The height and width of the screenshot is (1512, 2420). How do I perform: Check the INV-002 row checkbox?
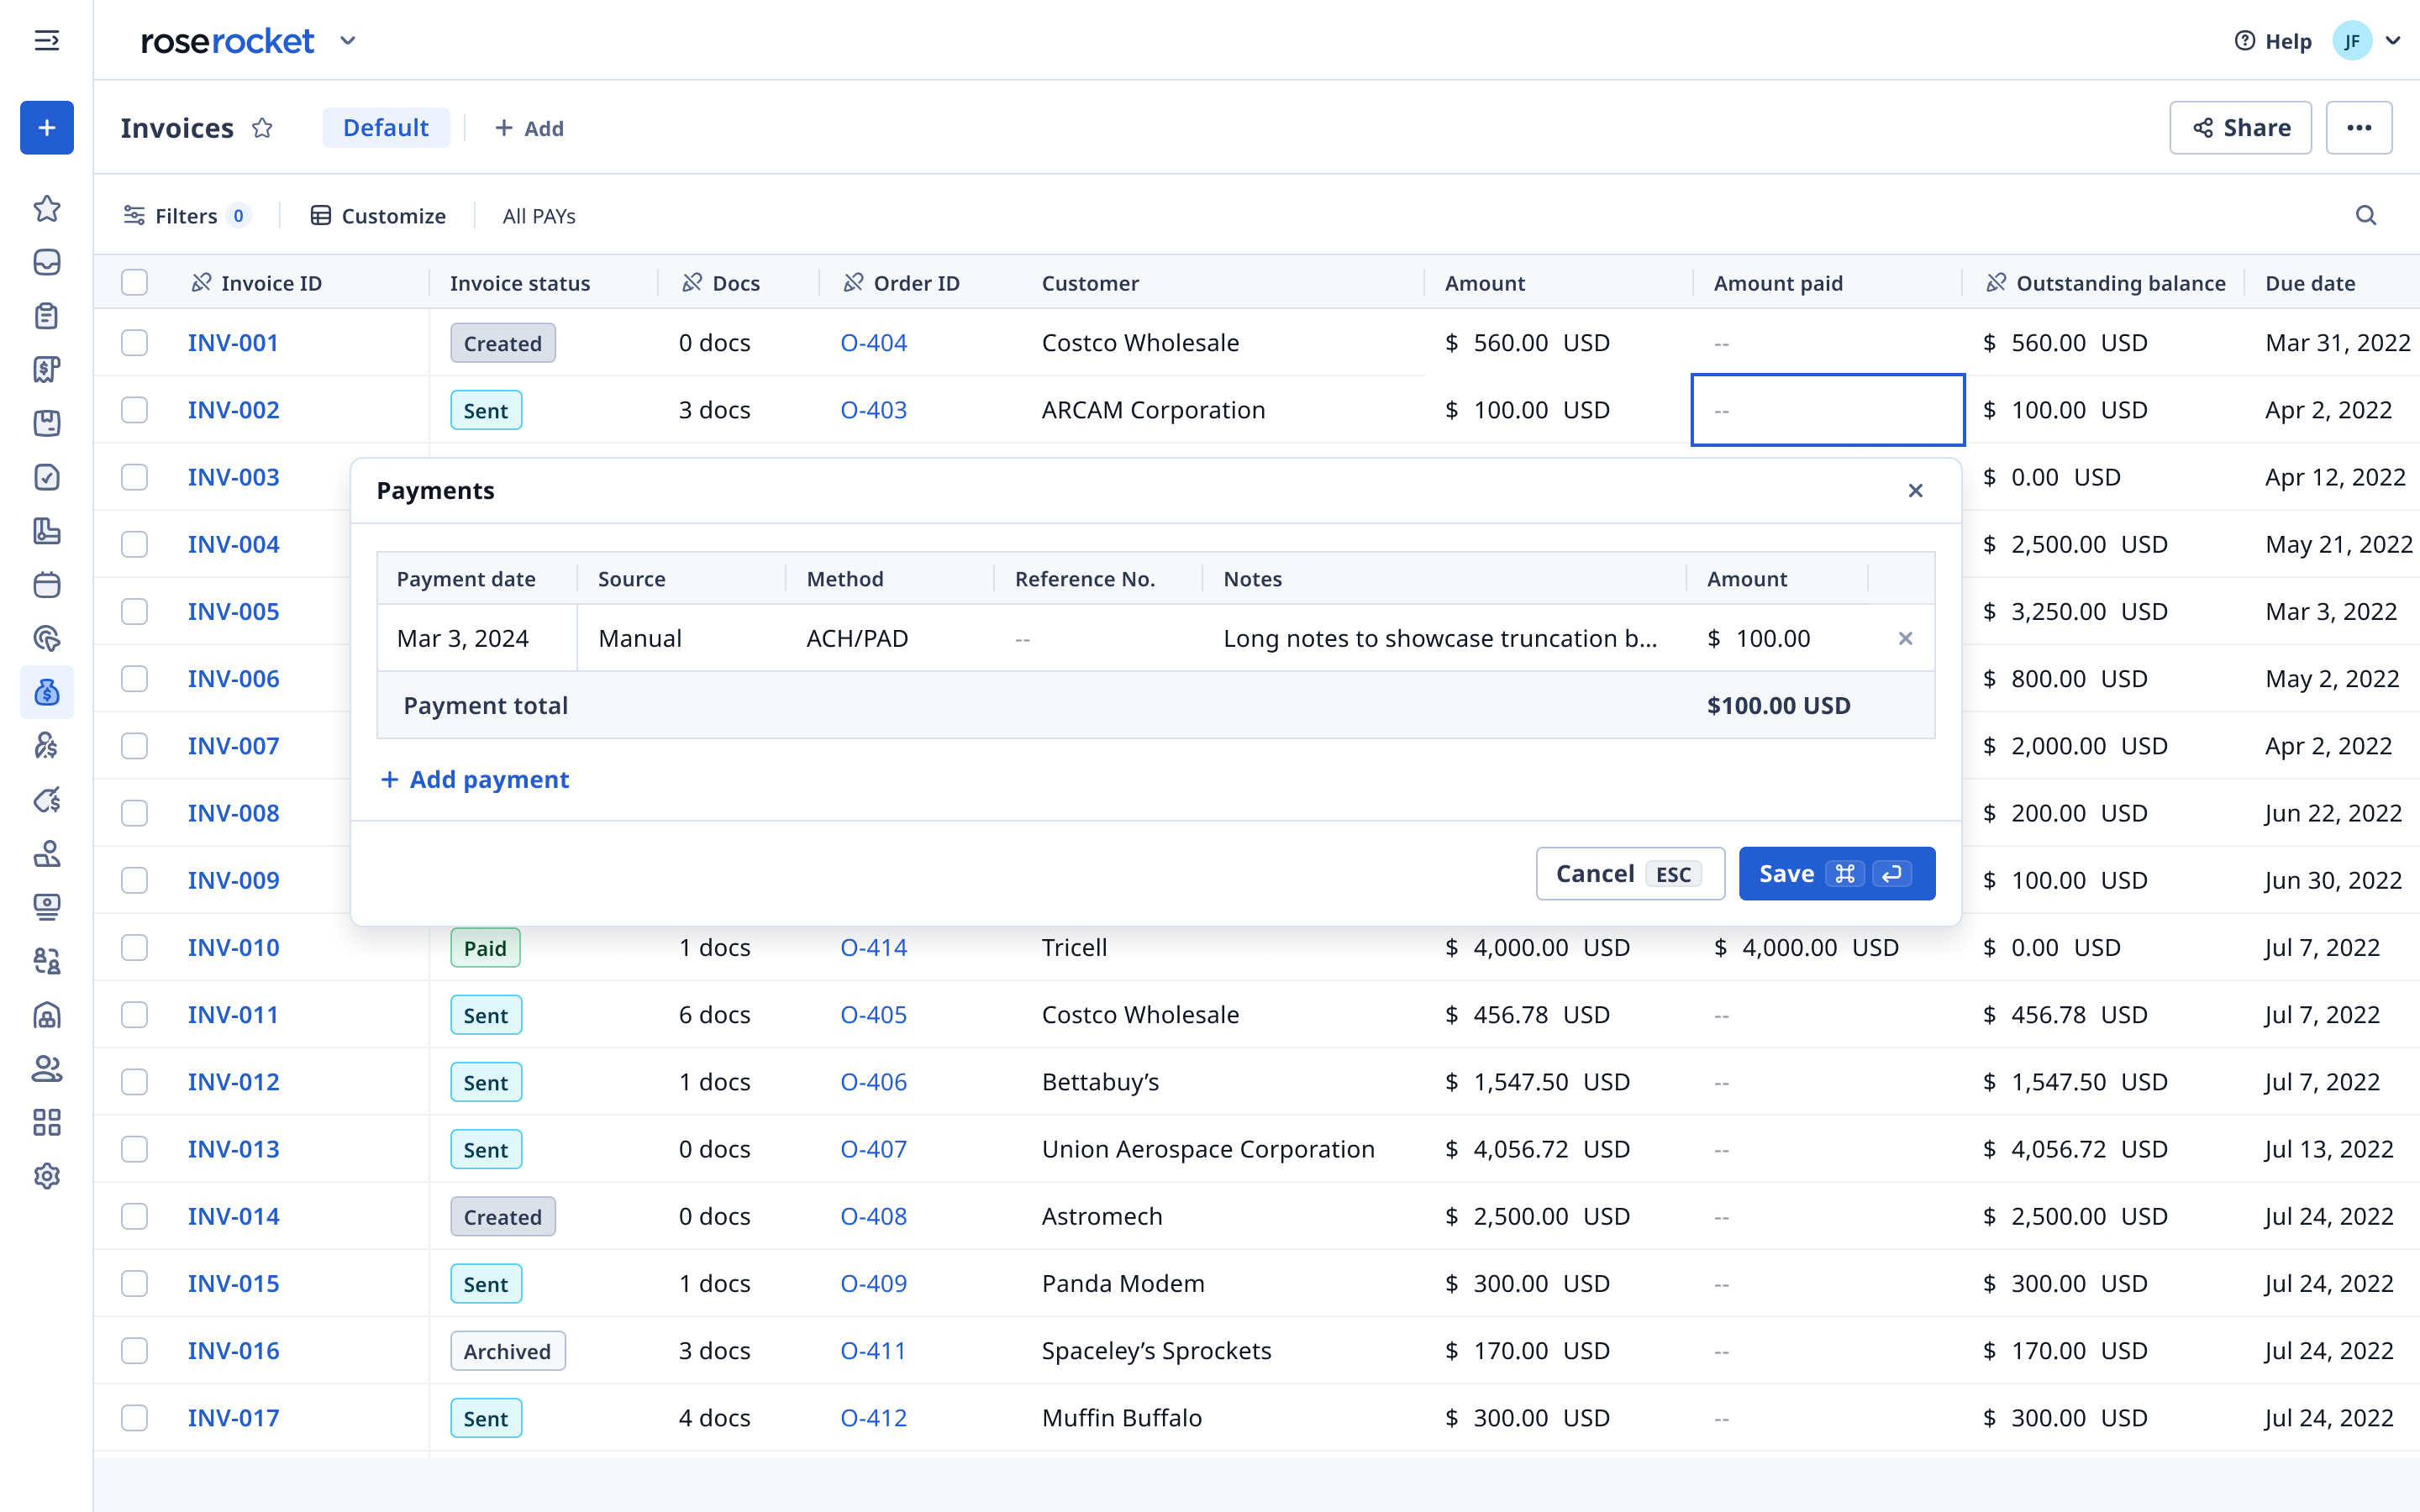pos(134,410)
